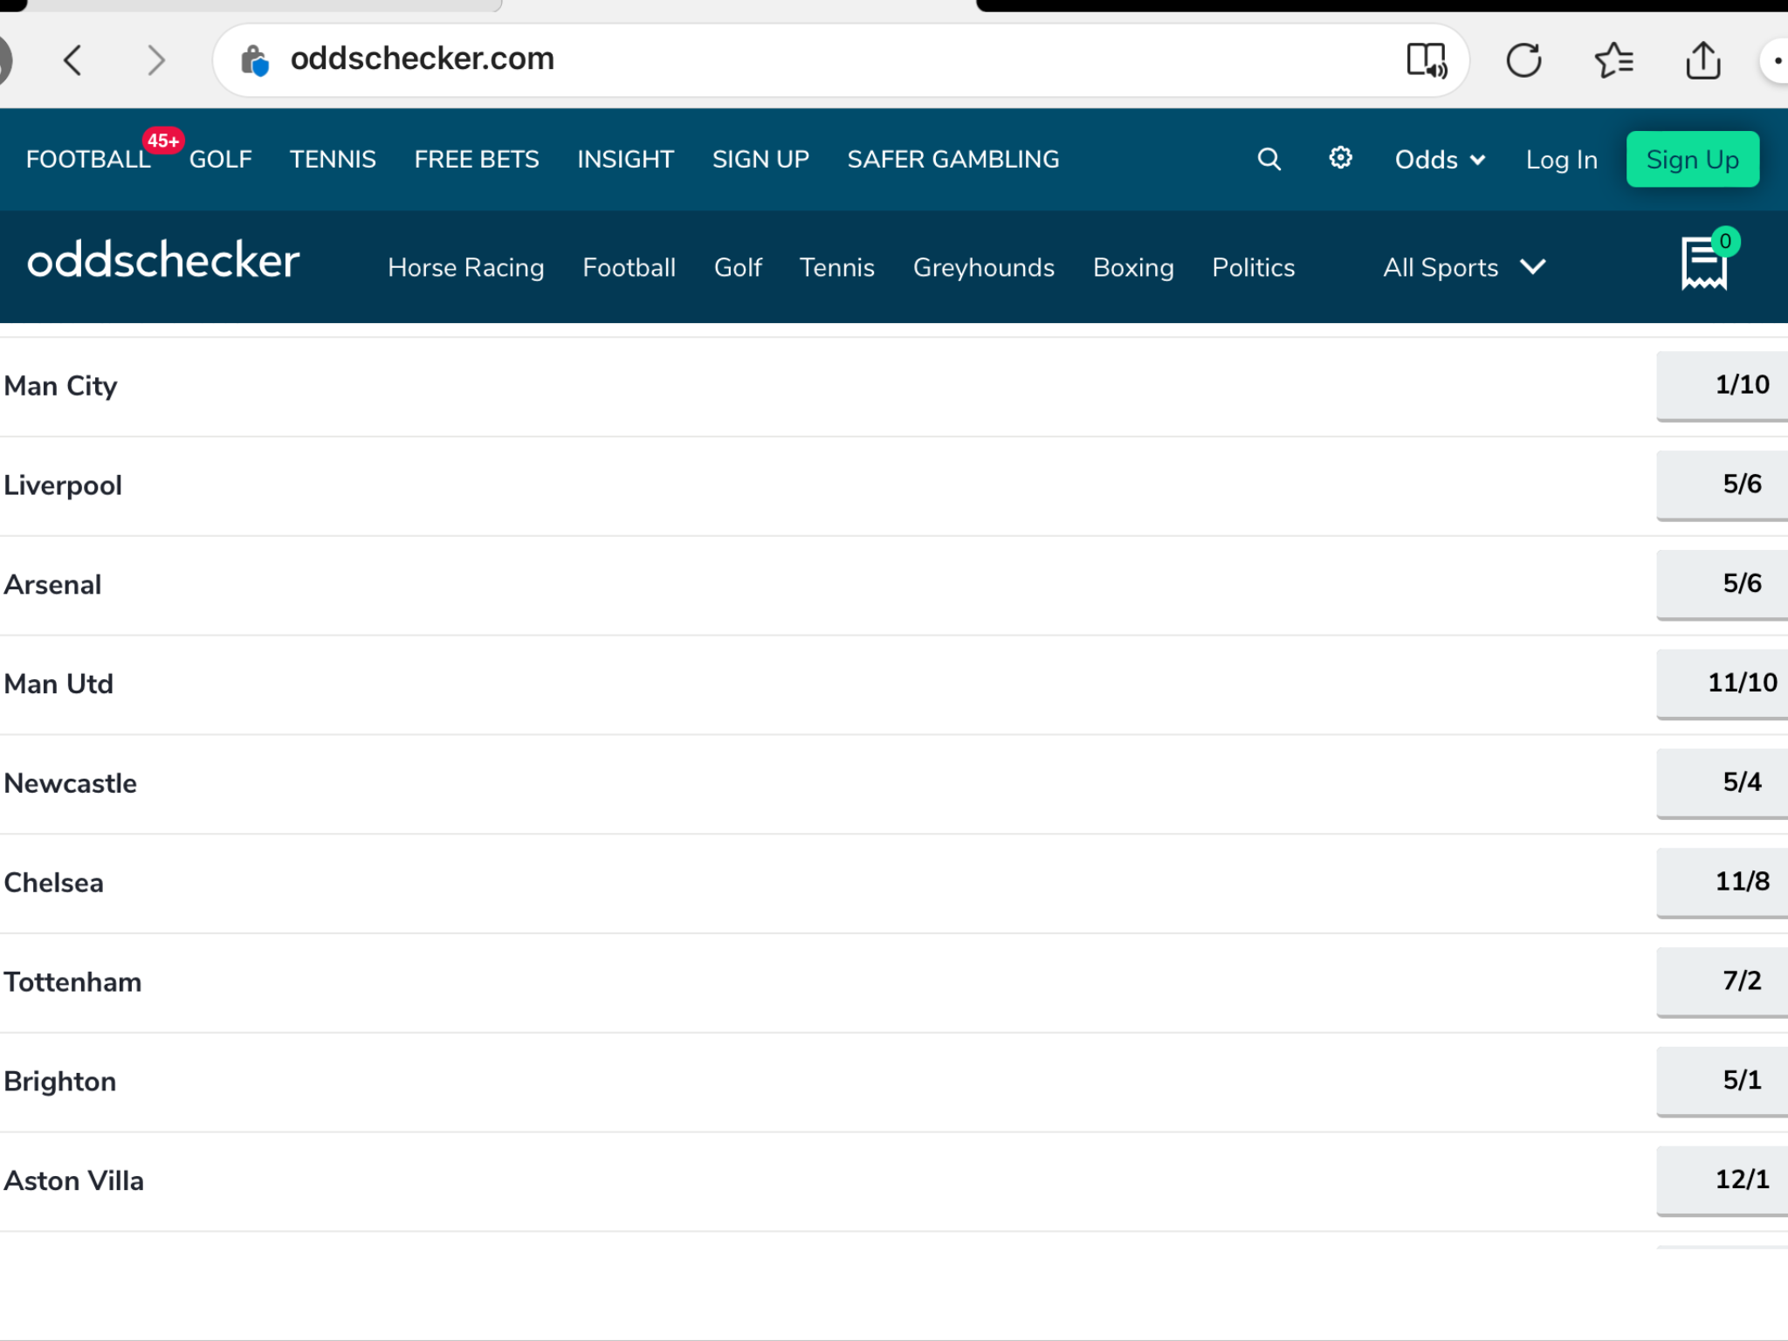The image size is (1788, 1341).
Task: Select Man Utd odds 11/10
Action: (x=1723, y=684)
